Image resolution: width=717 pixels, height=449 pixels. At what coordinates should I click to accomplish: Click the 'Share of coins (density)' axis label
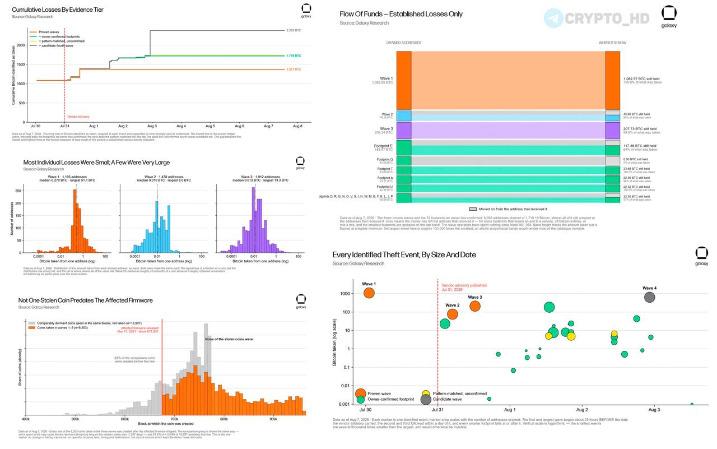click(x=20, y=367)
